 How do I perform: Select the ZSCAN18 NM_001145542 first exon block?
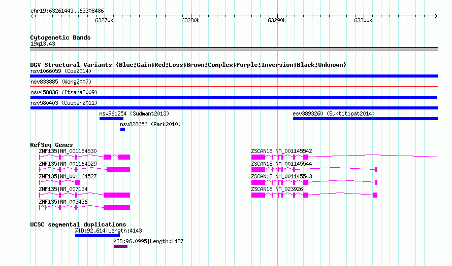click(258, 157)
